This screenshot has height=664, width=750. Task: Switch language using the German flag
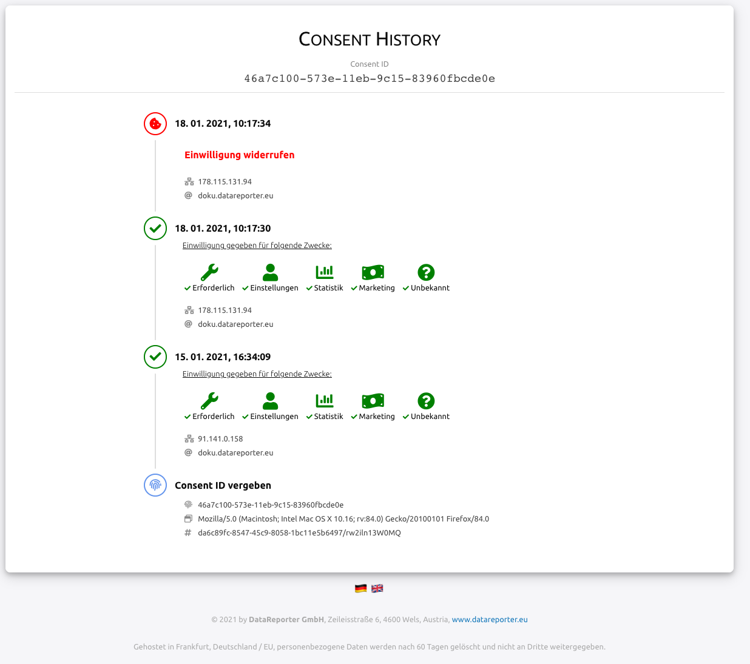coord(360,588)
